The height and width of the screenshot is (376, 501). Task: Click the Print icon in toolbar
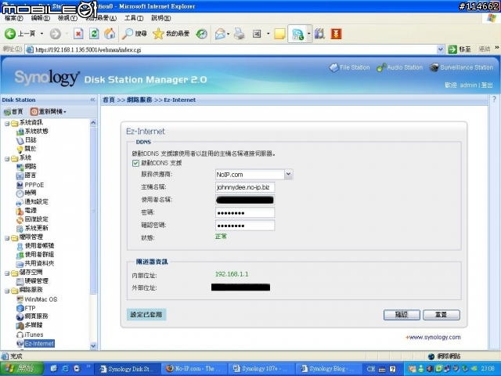point(239,34)
